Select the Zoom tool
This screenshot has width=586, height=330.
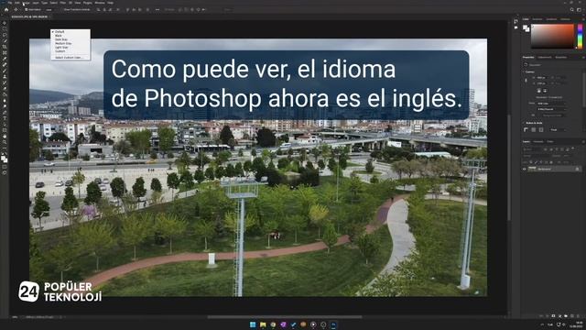[5, 142]
